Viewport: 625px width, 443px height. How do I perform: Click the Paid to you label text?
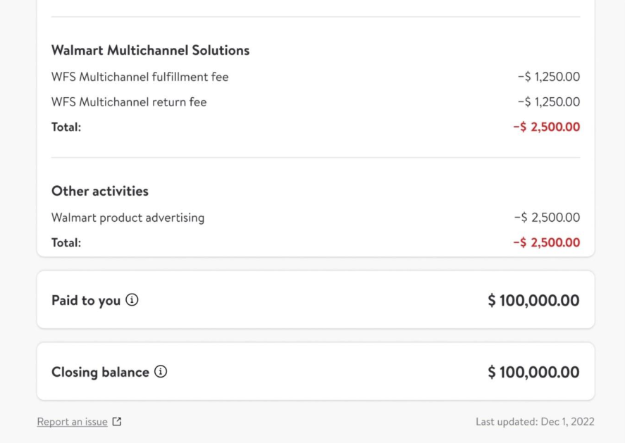coord(85,301)
